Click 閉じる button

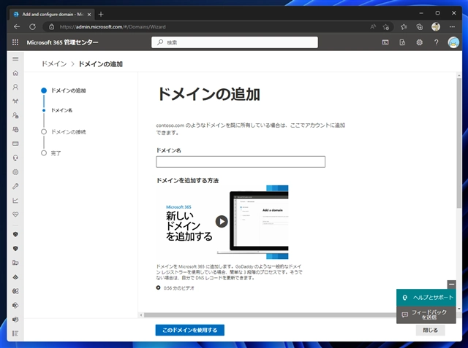point(431,330)
